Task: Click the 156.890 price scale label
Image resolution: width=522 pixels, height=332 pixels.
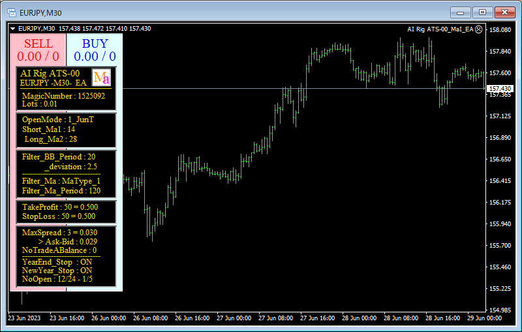Action: pos(500,138)
